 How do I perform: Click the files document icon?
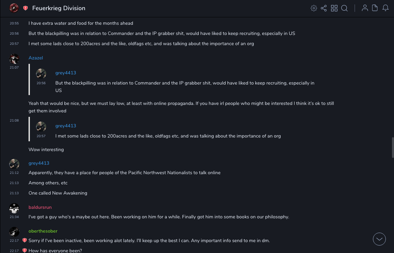click(x=375, y=8)
